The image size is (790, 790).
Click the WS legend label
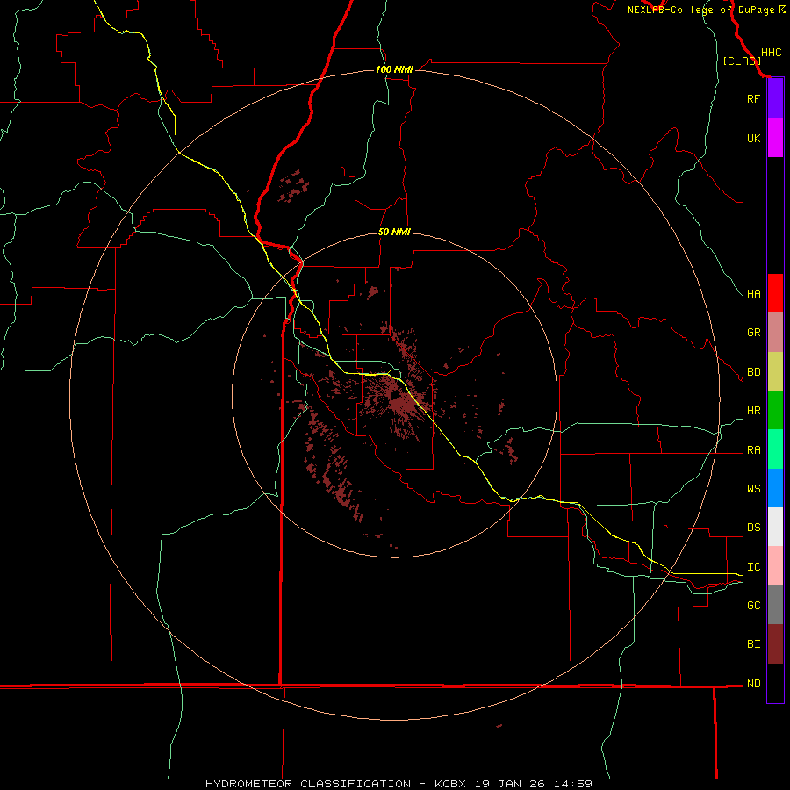753,488
